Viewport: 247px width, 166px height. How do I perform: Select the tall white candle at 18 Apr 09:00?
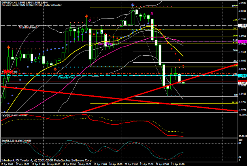(90, 44)
